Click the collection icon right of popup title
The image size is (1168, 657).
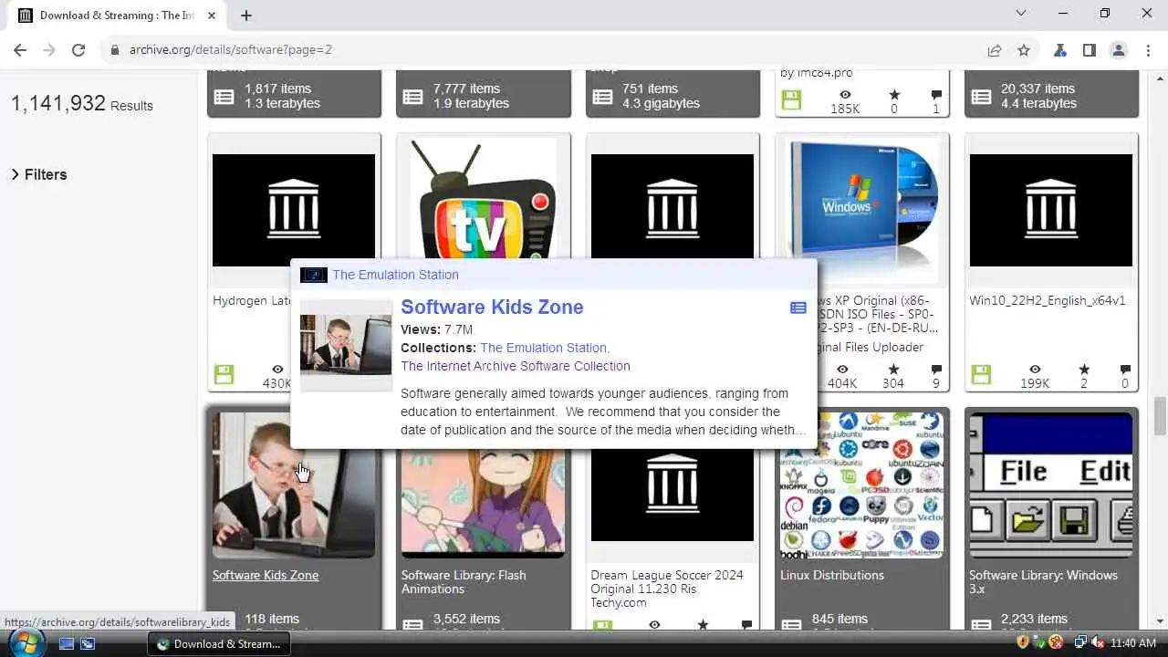point(798,308)
